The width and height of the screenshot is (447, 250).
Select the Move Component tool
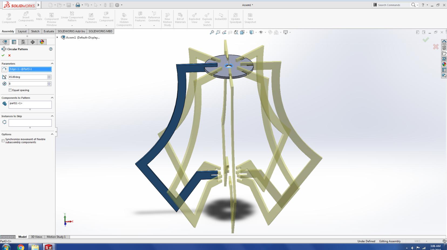[106, 17]
